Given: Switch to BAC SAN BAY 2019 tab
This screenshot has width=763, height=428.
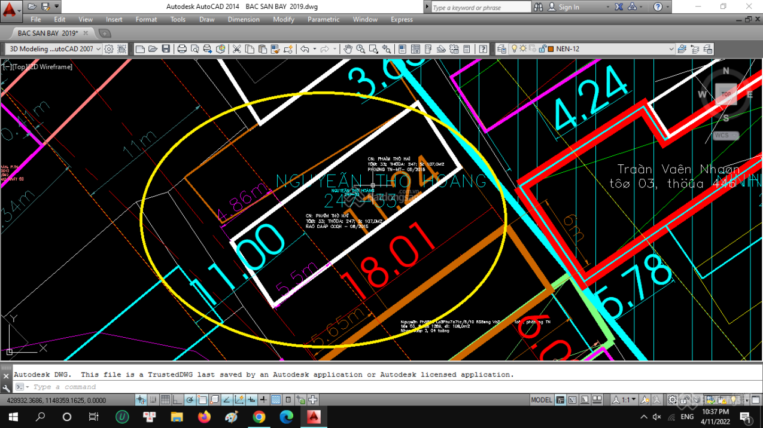Looking at the screenshot, I should click(x=48, y=33).
